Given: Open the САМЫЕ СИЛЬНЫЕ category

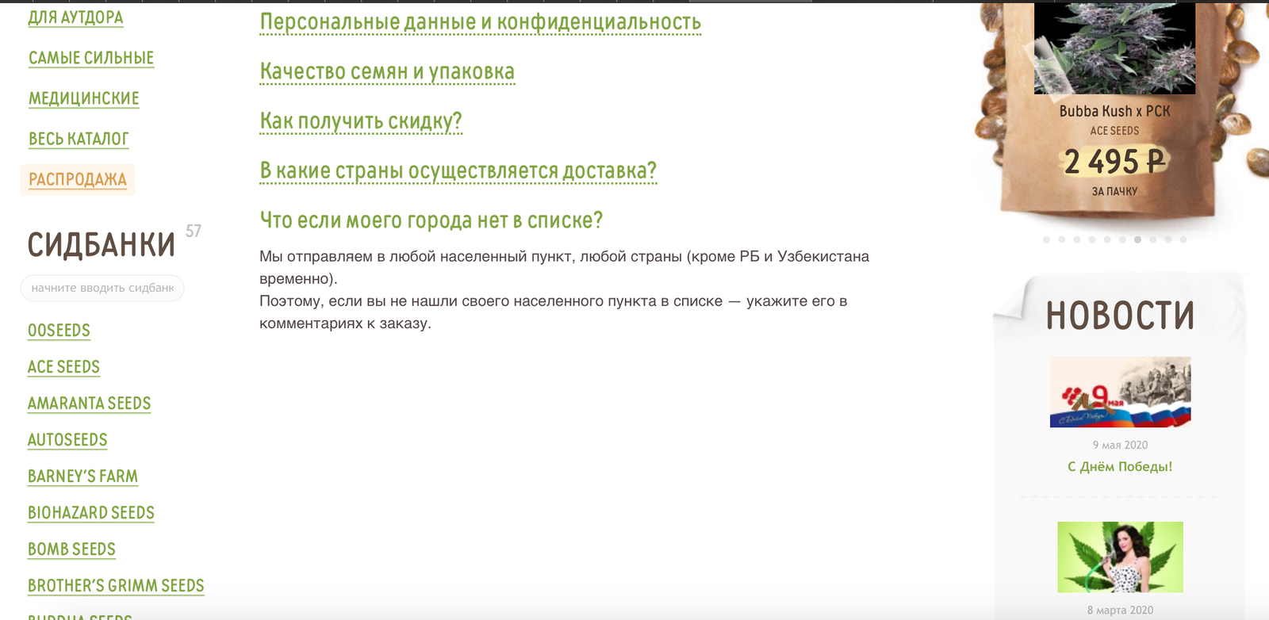Looking at the screenshot, I should coord(91,58).
